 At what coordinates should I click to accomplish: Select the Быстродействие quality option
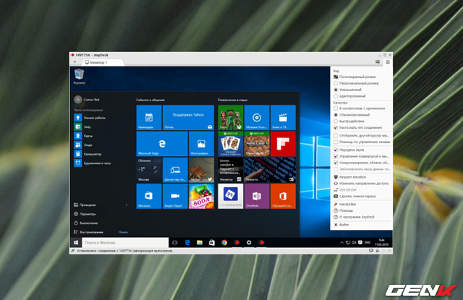click(349, 121)
